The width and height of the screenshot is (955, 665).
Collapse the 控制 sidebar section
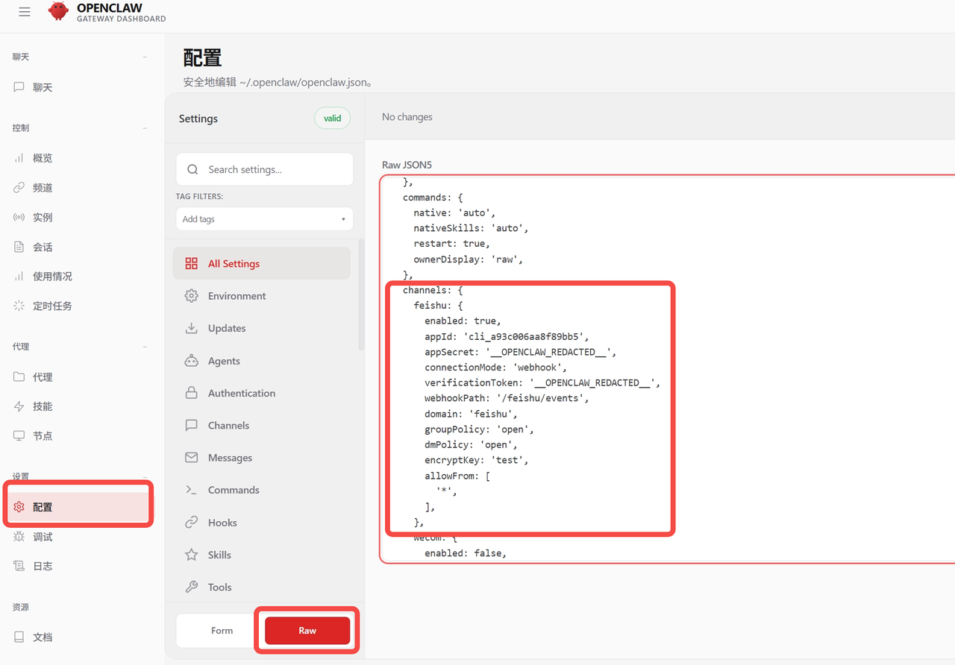(x=145, y=128)
